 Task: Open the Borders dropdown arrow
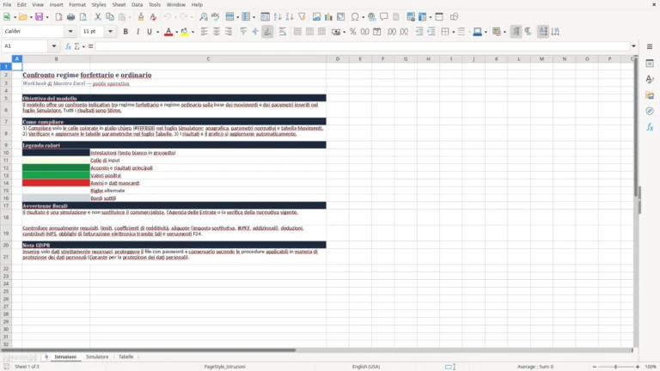click(x=454, y=32)
